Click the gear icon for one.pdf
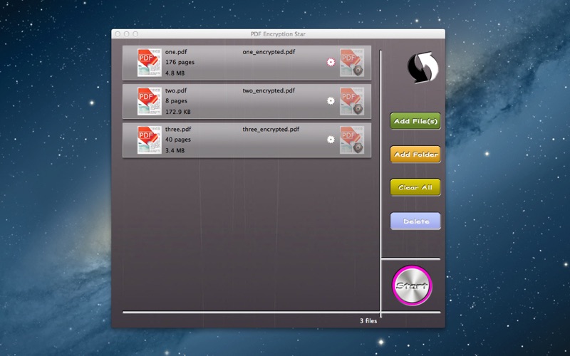Viewport: 570px width, 356px height. [331, 63]
